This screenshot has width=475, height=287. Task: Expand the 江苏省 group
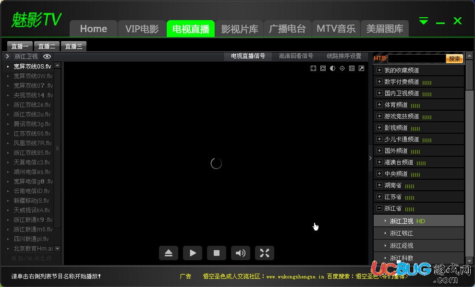coord(379,196)
